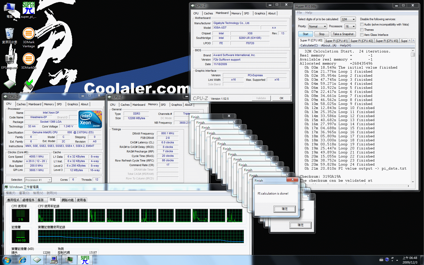Open Help(H) menu in Super PI

[x=345, y=45]
